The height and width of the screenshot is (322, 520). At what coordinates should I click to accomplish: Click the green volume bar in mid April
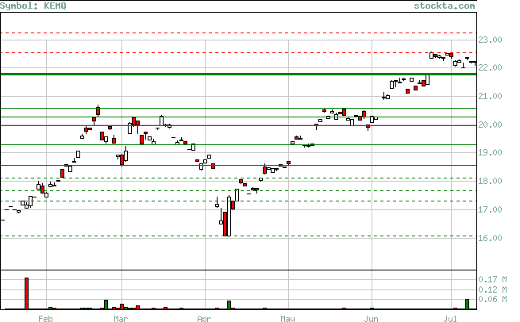(x=229, y=305)
